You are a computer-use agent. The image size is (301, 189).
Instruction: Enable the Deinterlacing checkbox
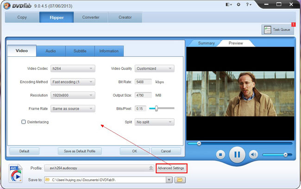(24, 122)
